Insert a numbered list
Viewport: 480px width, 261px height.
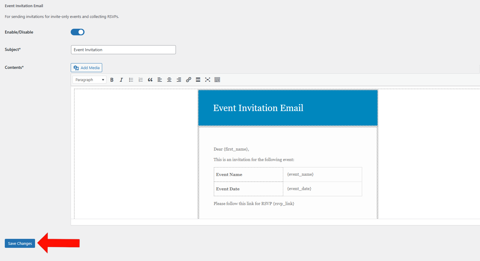[141, 80]
